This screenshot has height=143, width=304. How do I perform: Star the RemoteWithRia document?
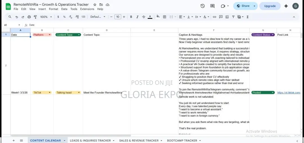95,5
